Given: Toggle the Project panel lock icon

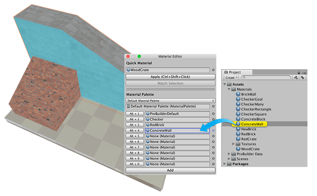Looking at the screenshot, I should [299, 73].
